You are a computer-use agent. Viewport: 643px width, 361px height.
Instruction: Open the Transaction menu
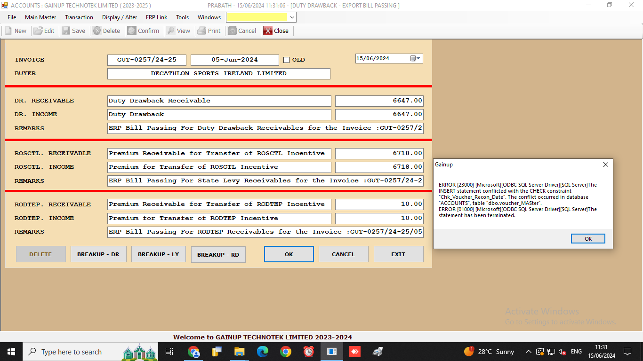click(x=79, y=17)
